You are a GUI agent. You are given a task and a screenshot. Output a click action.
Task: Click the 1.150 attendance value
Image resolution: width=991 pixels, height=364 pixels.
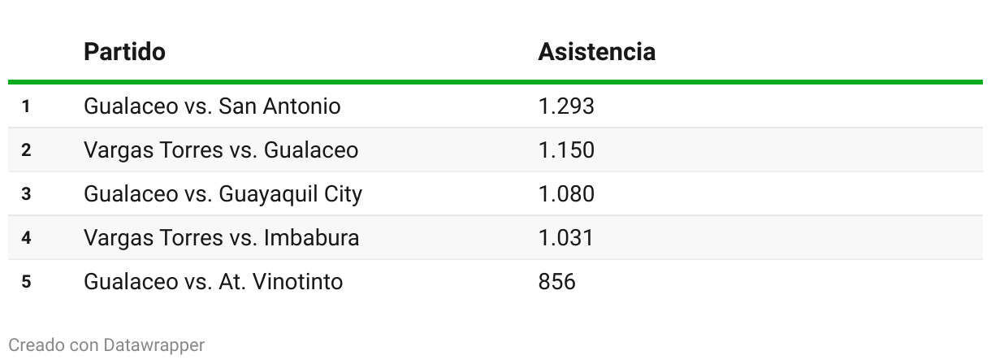point(566,150)
